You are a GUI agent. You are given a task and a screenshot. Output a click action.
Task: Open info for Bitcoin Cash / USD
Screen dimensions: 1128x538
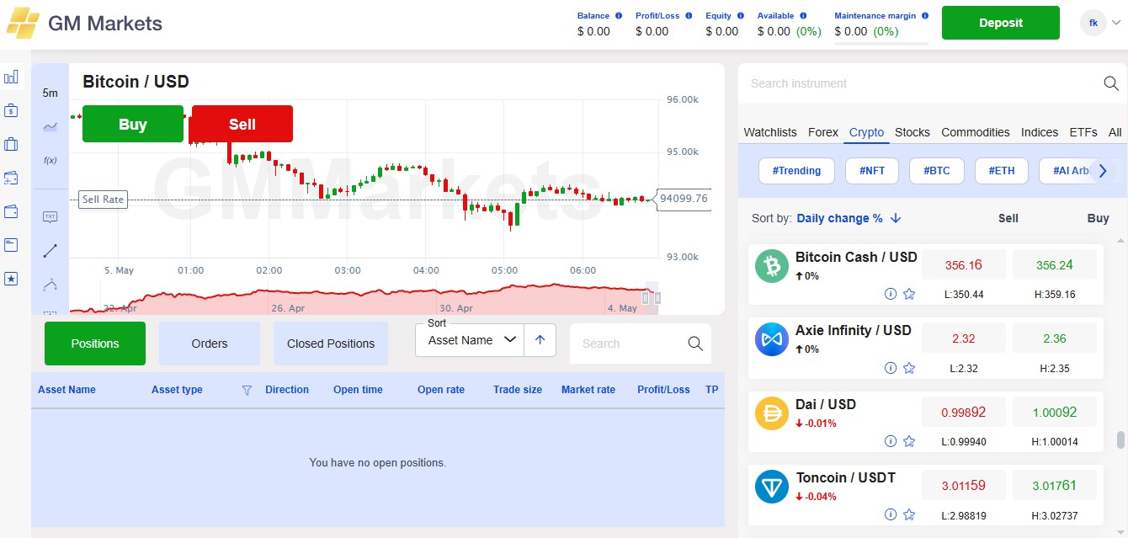pyautogui.click(x=891, y=294)
